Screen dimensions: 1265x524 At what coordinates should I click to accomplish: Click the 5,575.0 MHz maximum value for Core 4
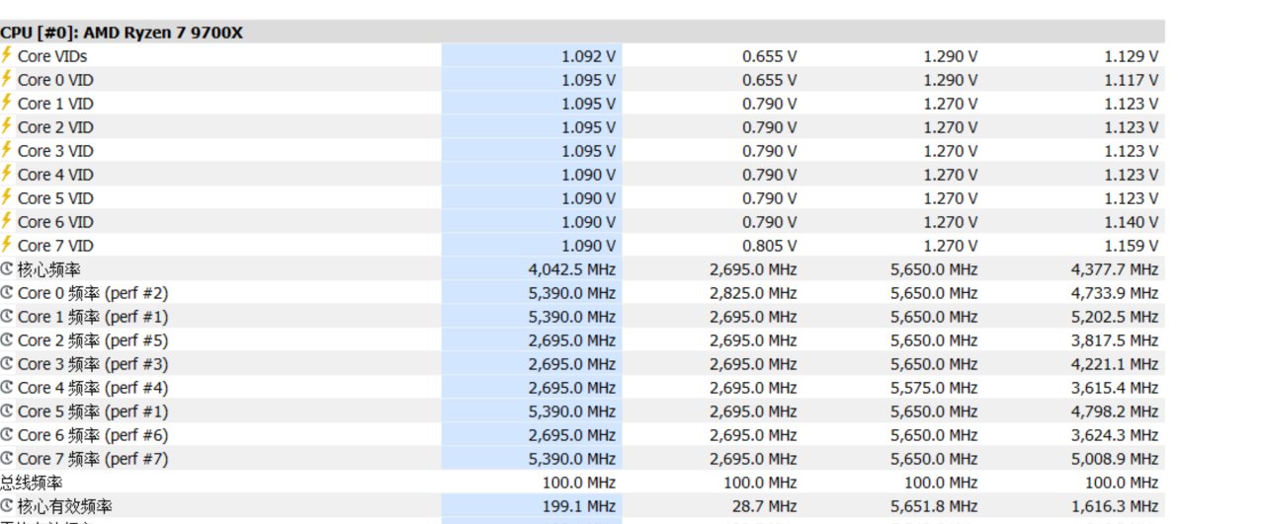click(934, 388)
